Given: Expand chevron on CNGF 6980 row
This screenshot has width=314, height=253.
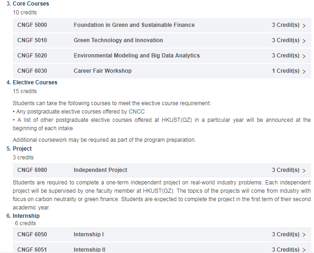Looking at the screenshot, I should [x=304, y=171].
